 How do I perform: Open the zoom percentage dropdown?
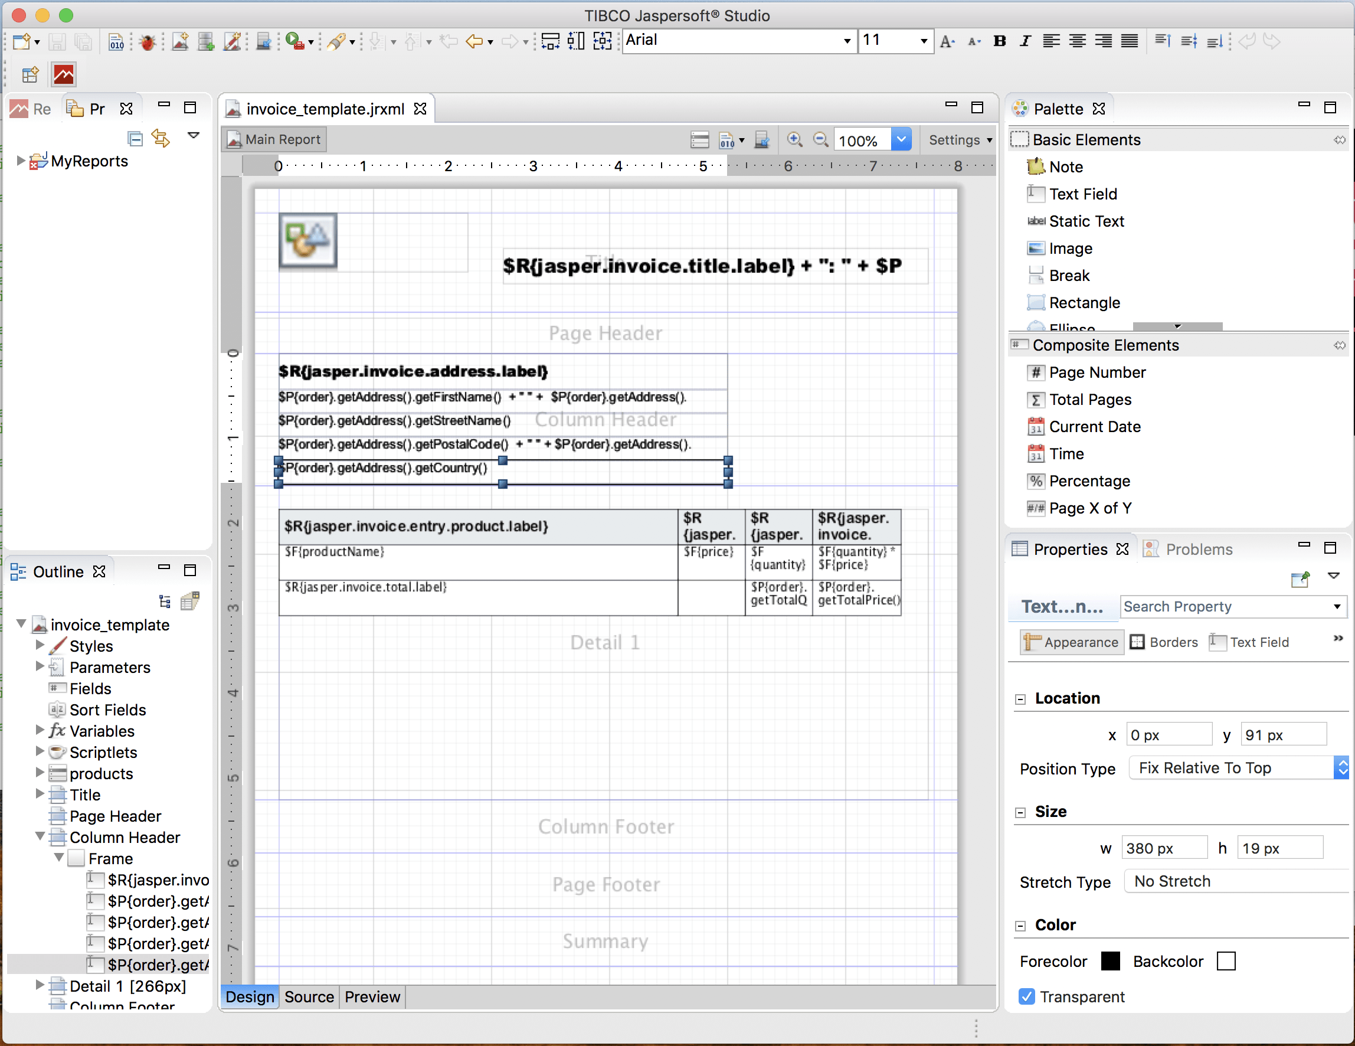pos(901,139)
